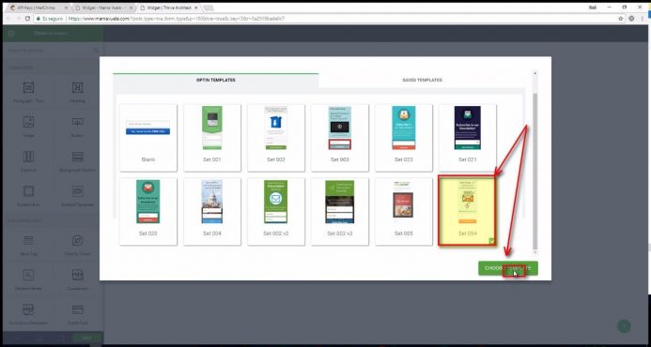
Task: Pick the Image element icon
Action: [x=28, y=122]
